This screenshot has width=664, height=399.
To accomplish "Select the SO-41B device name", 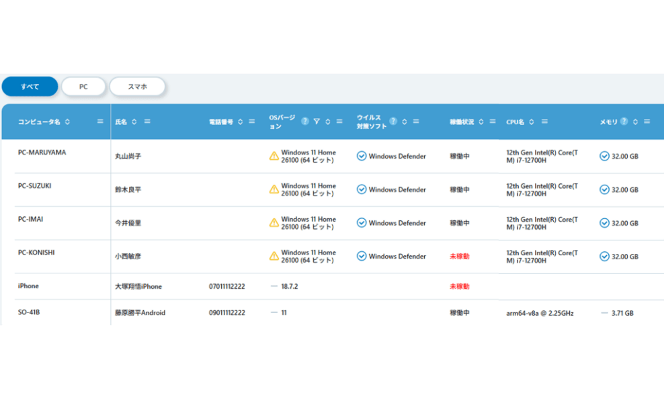I will click(29, 312).
